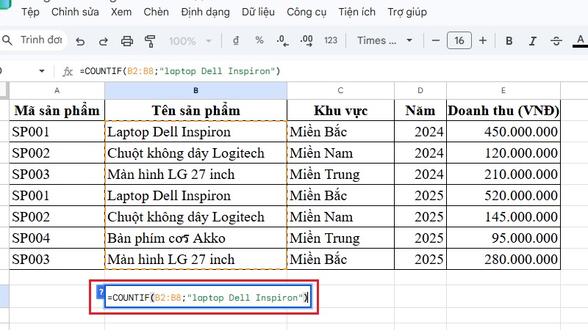Open the Trợ giúp menu
Screen dimensions: 588x330
point(407,12)
